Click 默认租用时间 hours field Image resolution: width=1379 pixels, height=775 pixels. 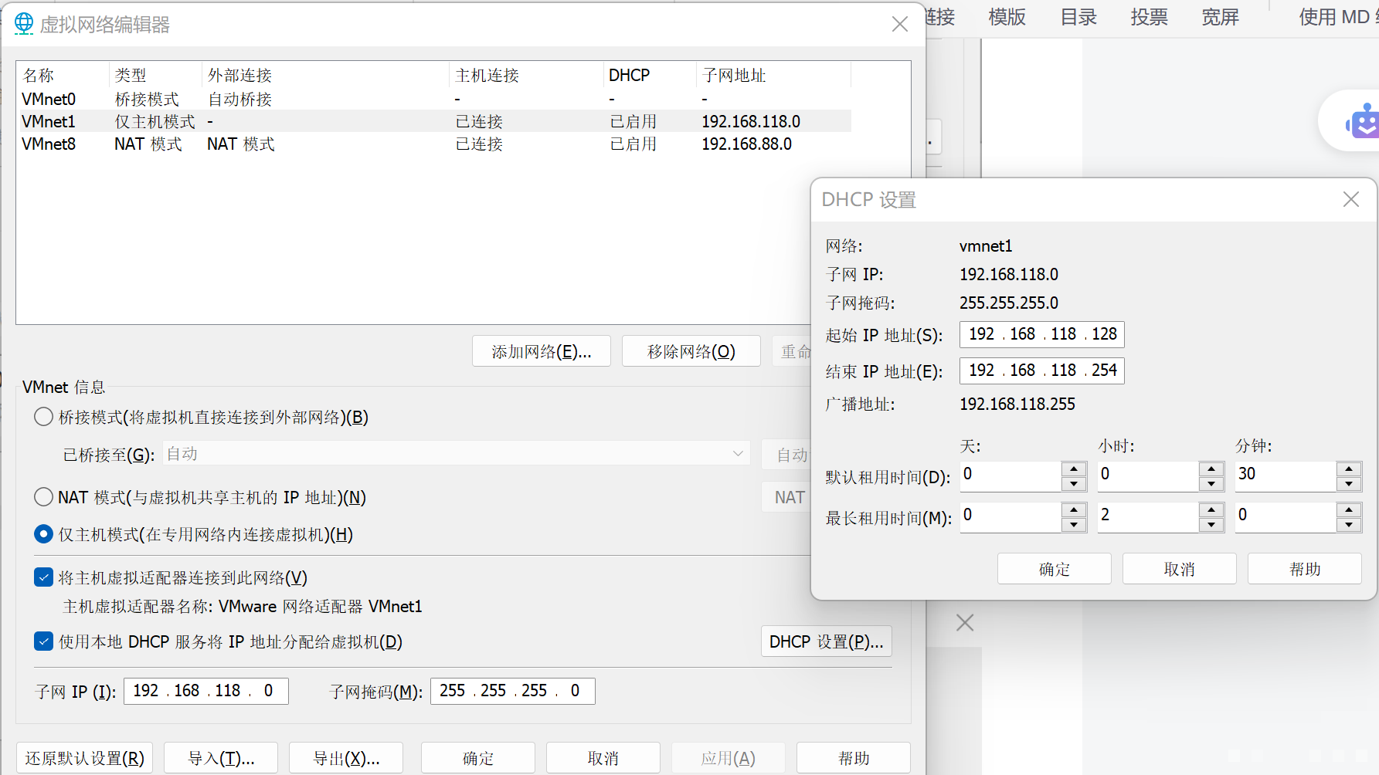tap(1149, 476)
